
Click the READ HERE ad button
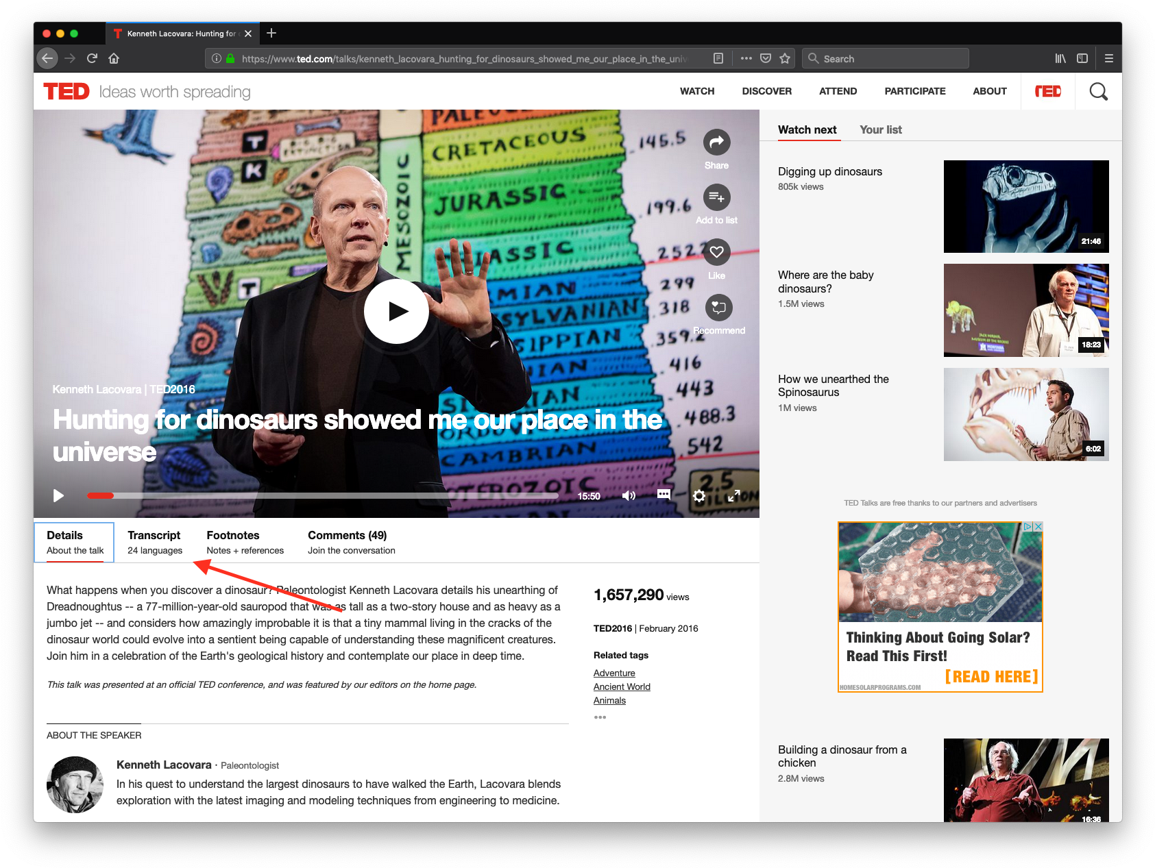[x=990, y=676]
